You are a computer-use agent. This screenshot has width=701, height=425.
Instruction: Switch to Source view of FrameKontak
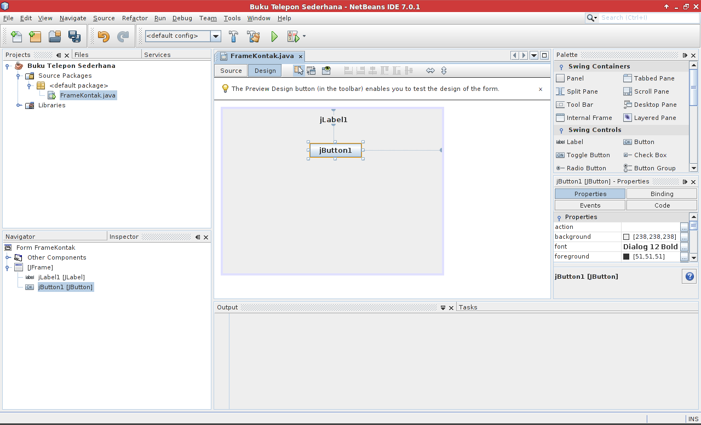(231, 71)
